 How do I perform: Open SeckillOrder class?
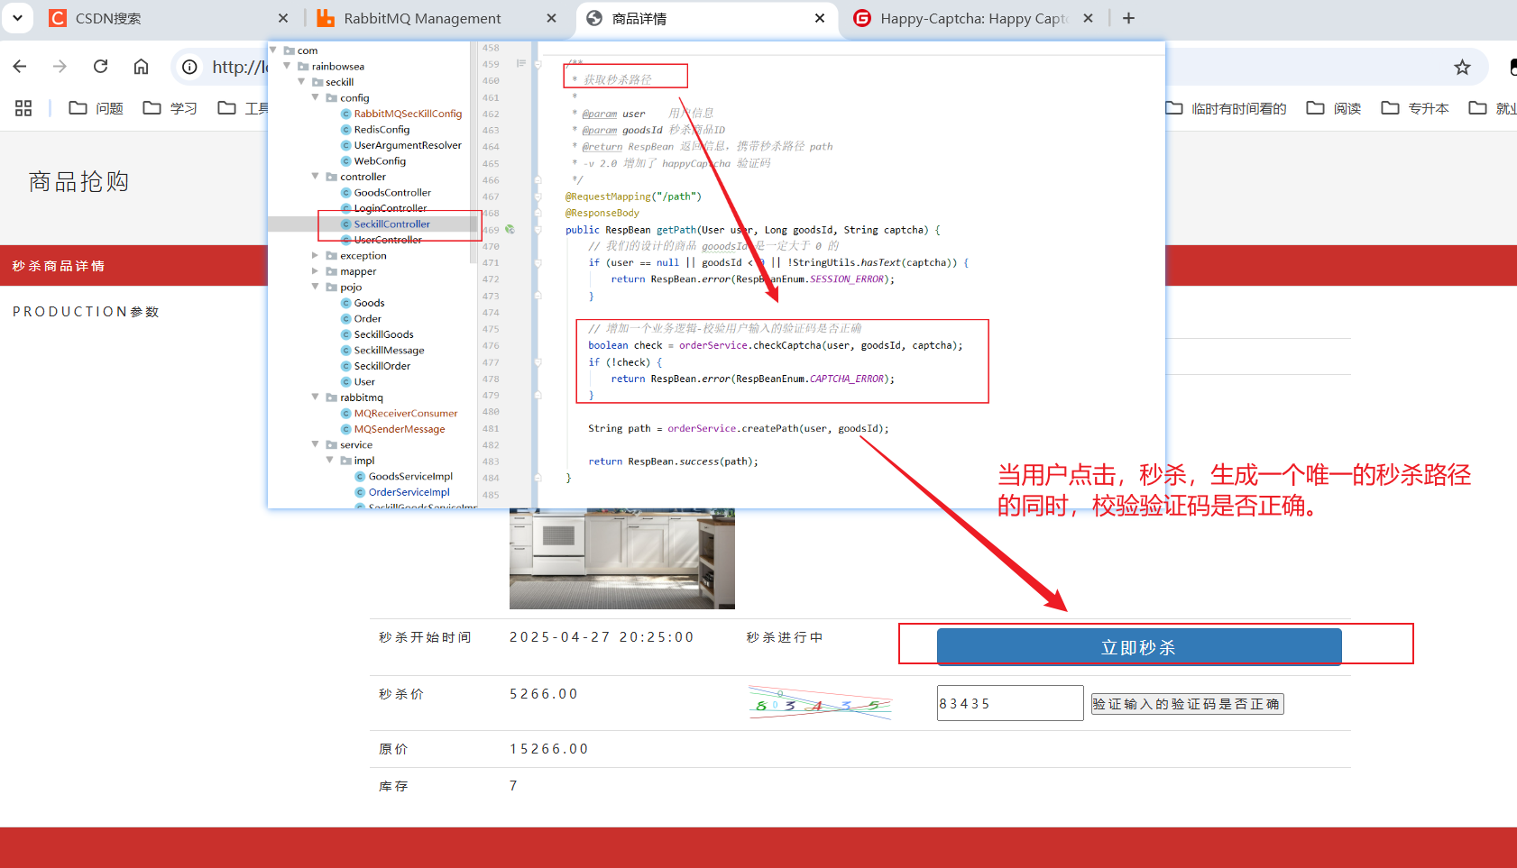click(x=375, y=366)
